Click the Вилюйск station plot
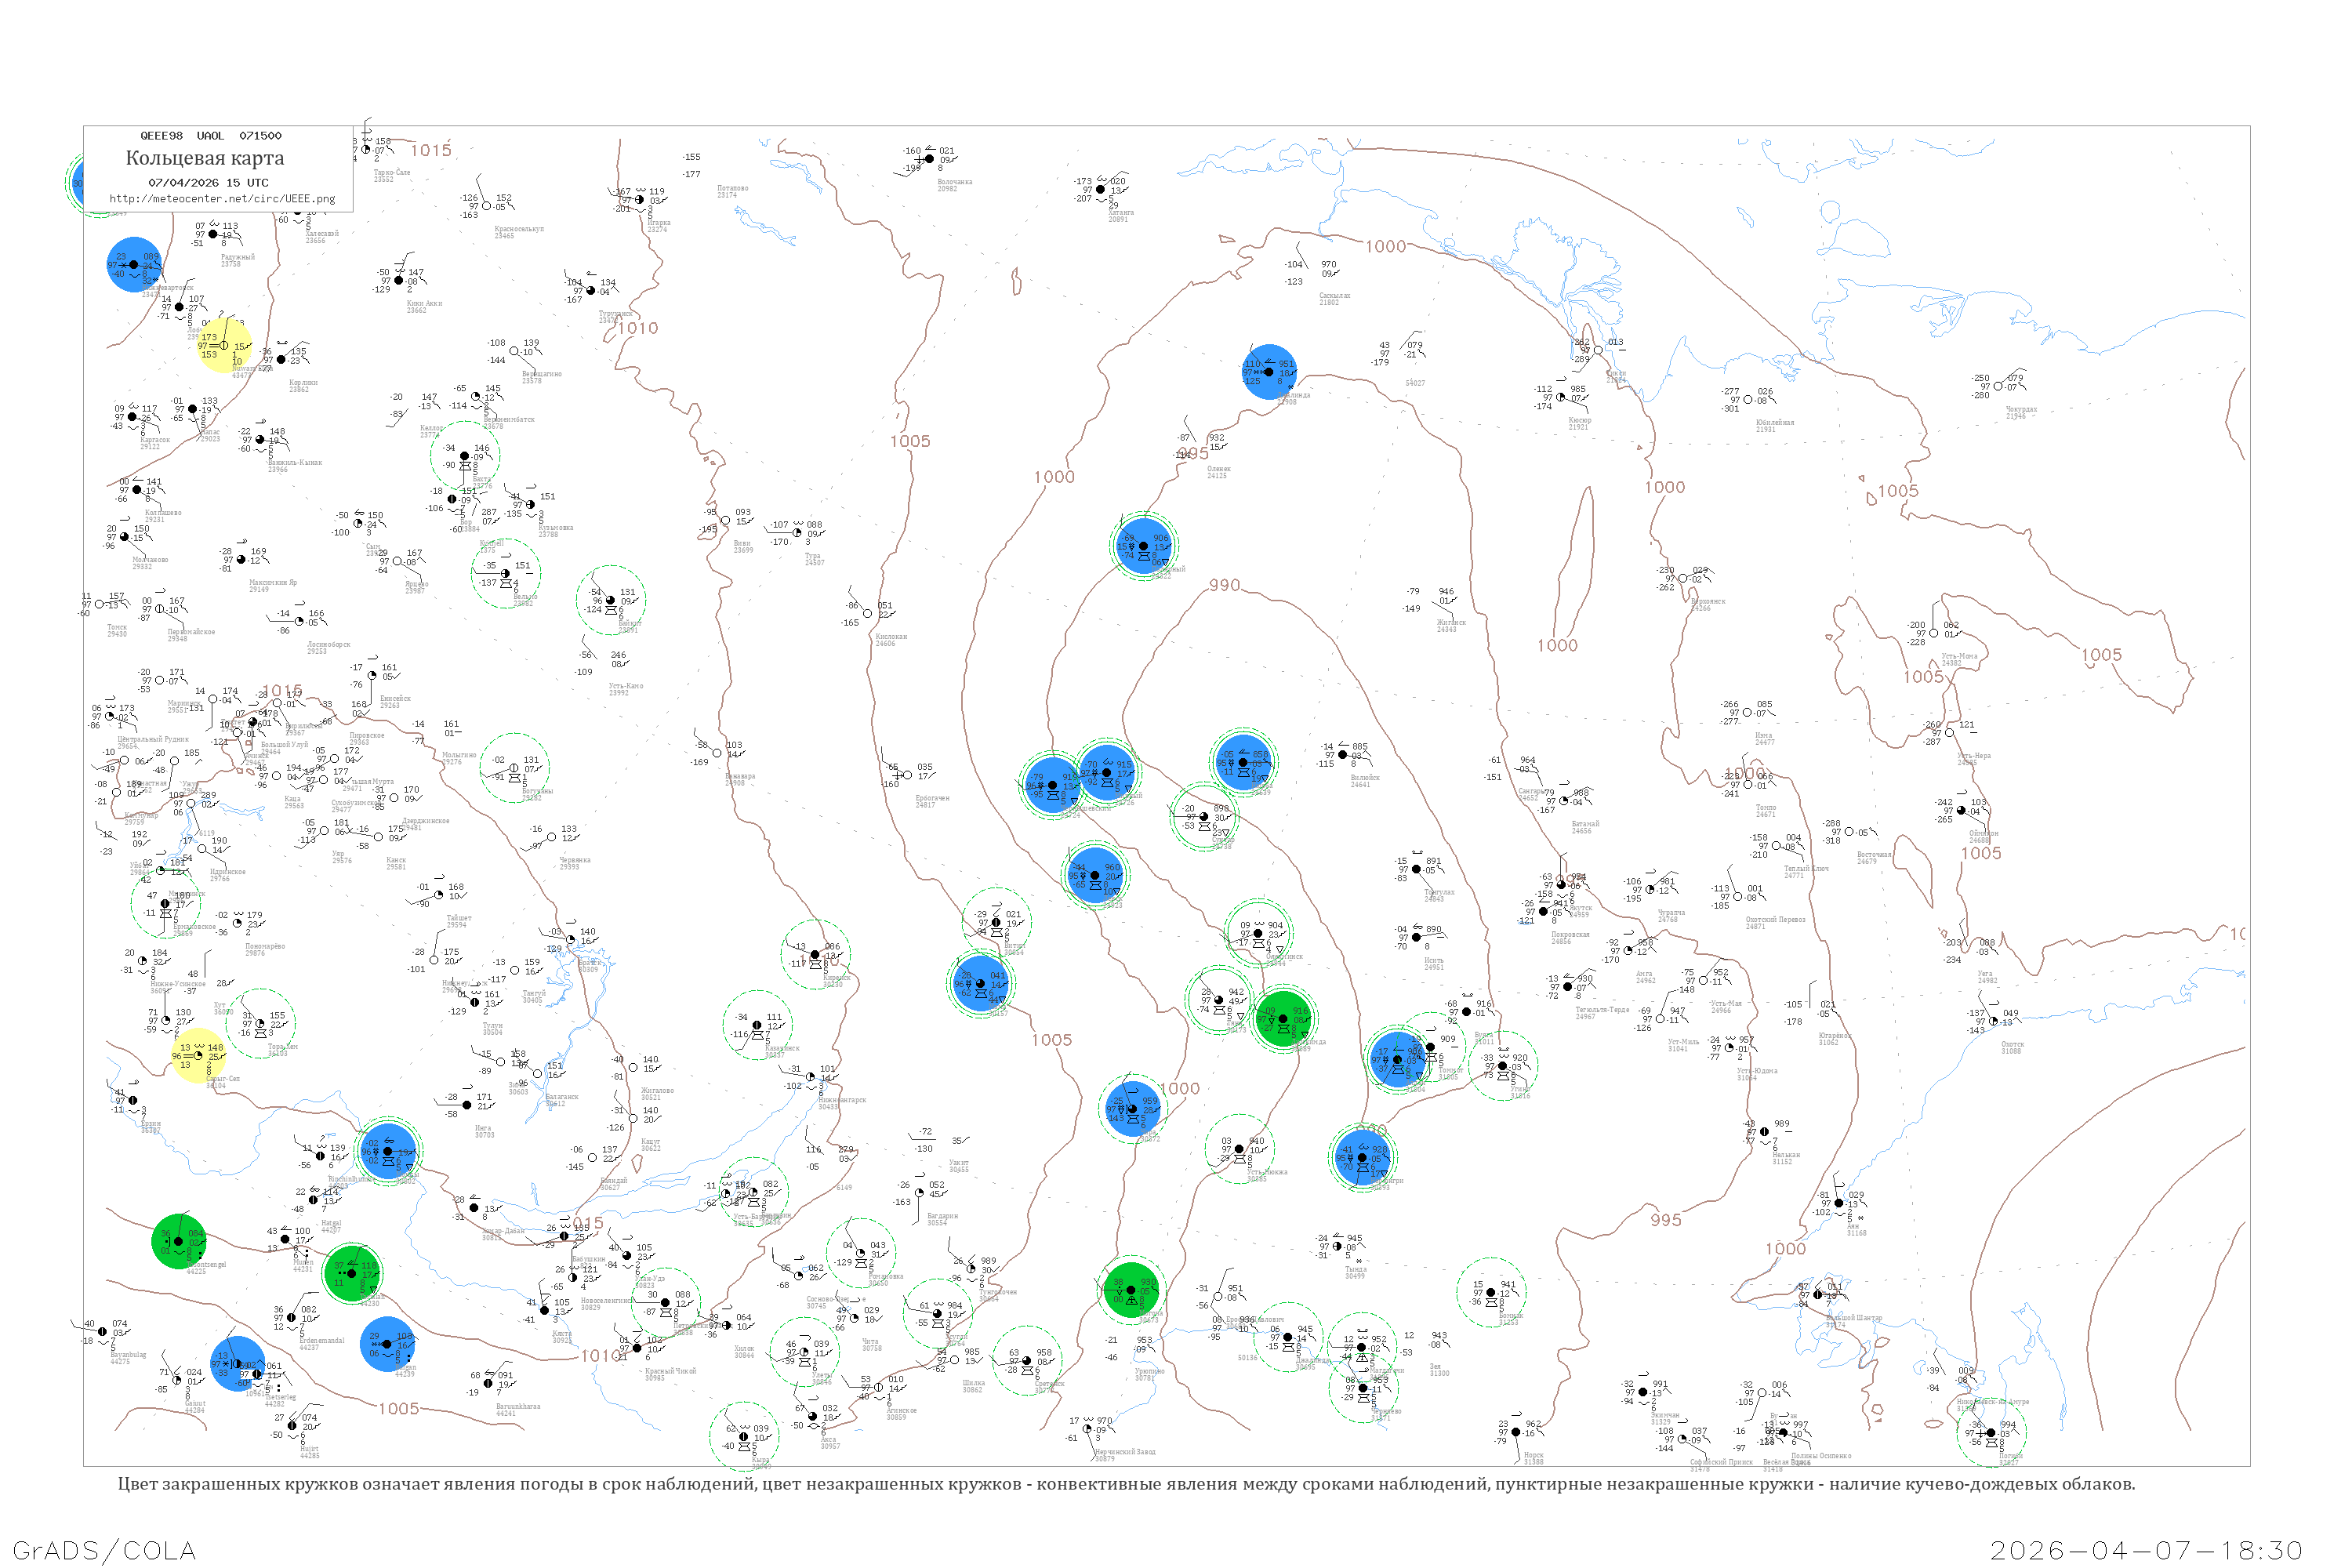Screen dimensions: 2352x1568 coord(1343,755)
